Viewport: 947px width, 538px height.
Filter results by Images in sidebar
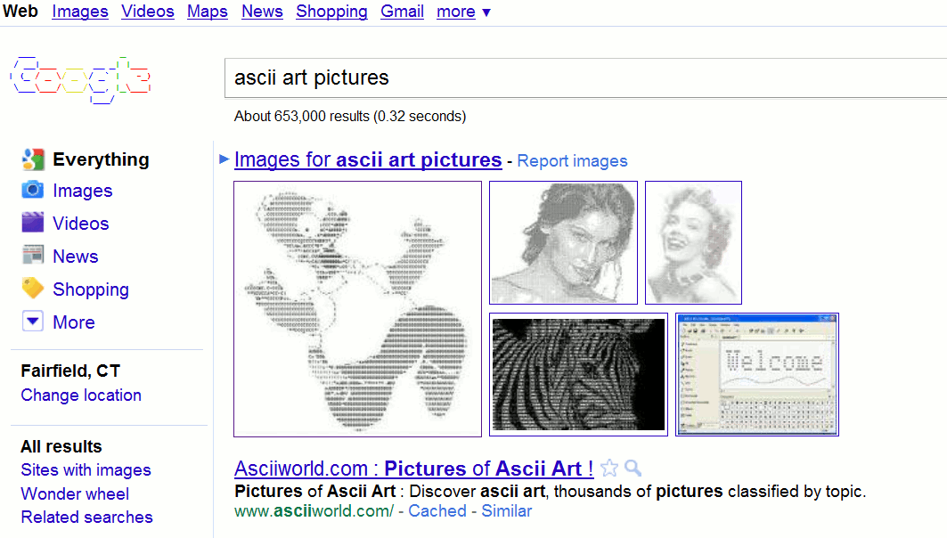pos(83,191)
